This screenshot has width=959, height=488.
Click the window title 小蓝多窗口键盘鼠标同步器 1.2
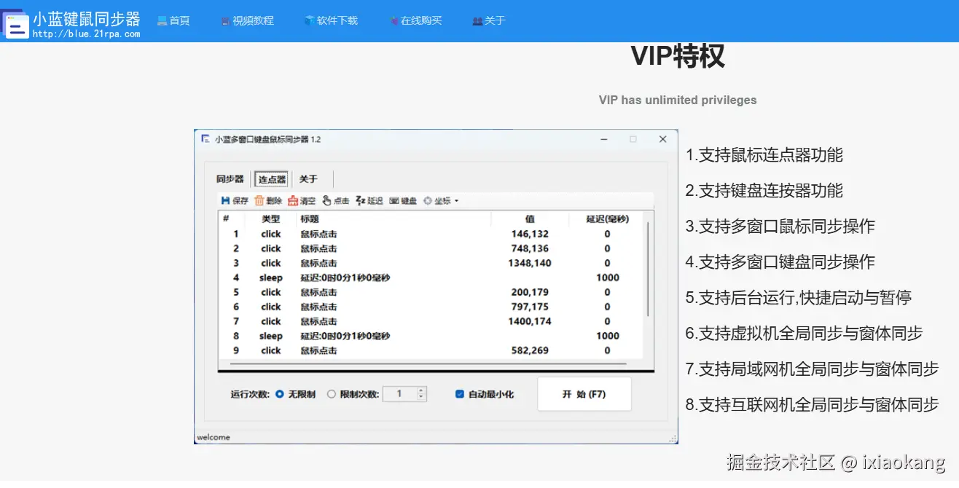pos(267,138)
